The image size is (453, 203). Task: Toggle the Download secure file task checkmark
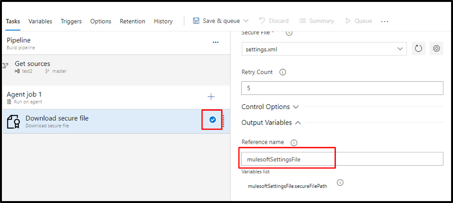[213, 120]
